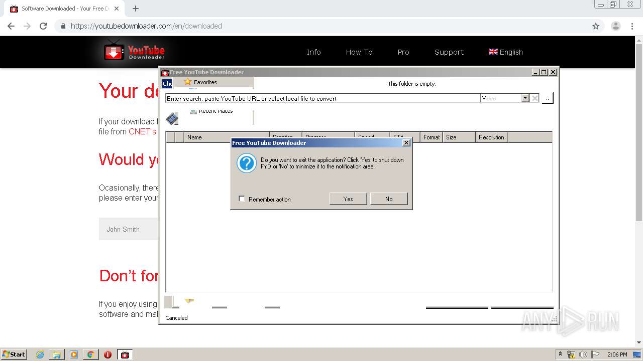Viewport: 643px width, 361px height.
Task: Sort list by the Format column
Action: pyautogui.click(x=431, y=137)
